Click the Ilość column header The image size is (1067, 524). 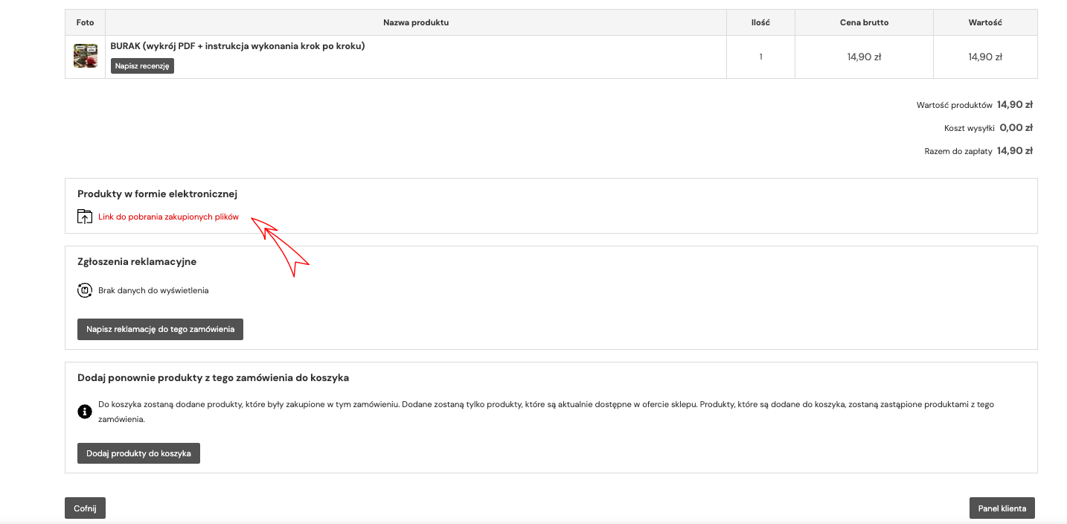(x=760, y=22)
